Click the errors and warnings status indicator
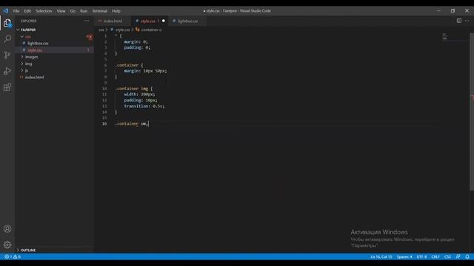This screenshot has width=474, height=266. pyautogui.click(x=13, y=256)
